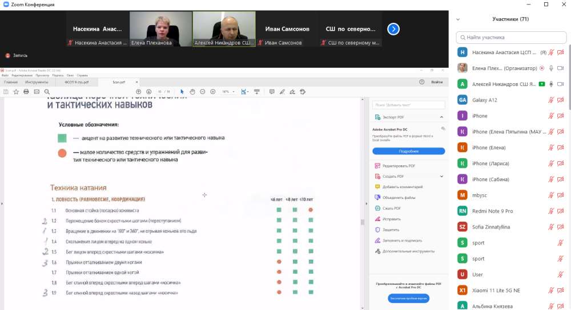This screenshot has height=310, width=571.
Task: Toggle microphone for Насекина Анастасия in list
Action: (x=551, y=52)
